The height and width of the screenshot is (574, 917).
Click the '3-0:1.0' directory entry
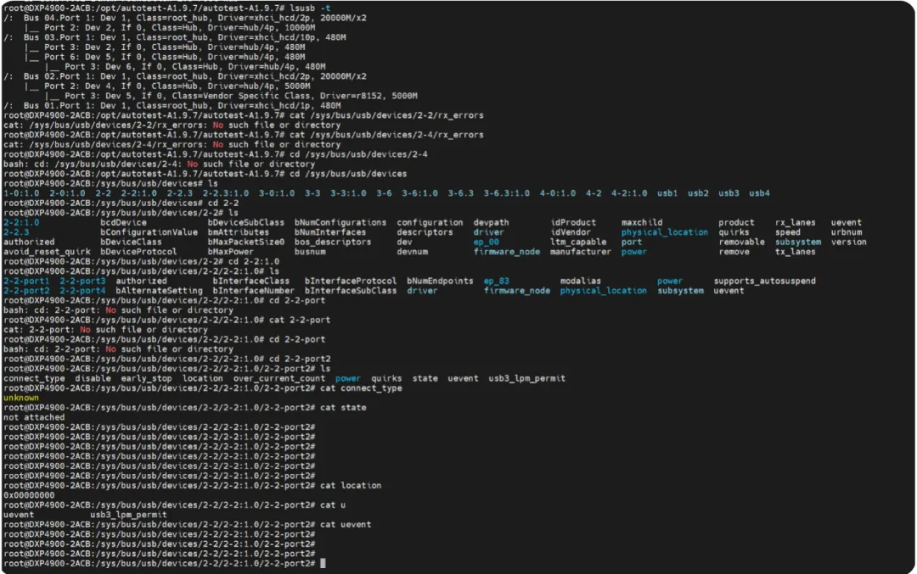pyautogui.click(x=277, y=193)
